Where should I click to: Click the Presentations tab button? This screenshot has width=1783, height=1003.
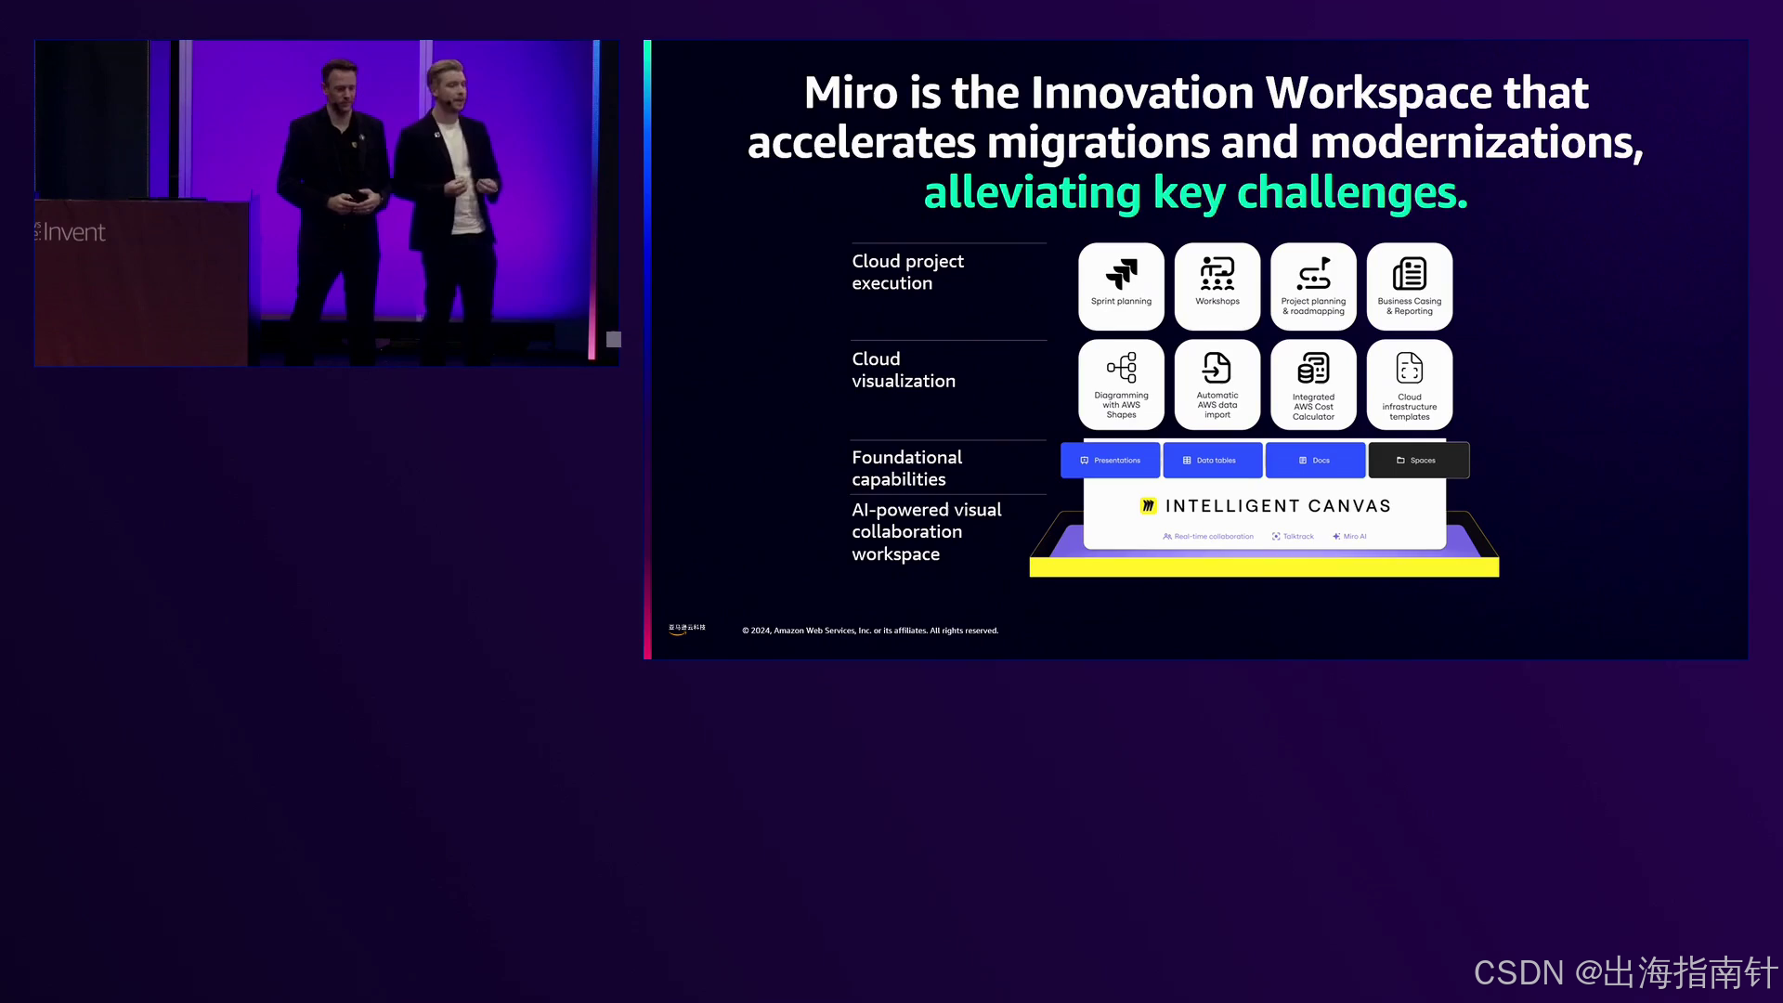pos(1110,461)
